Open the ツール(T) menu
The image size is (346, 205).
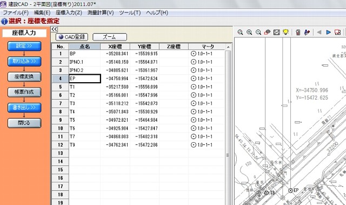click(130, 13)
